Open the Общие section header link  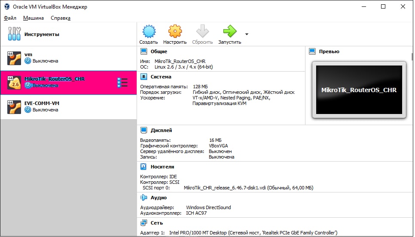coord(159,51)
